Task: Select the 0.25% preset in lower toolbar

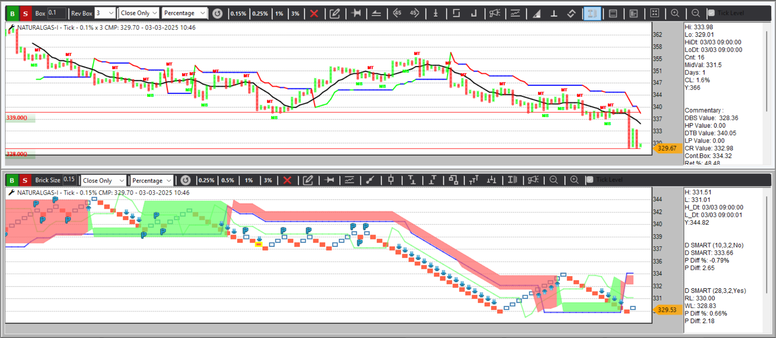Action: coord(206,181)
